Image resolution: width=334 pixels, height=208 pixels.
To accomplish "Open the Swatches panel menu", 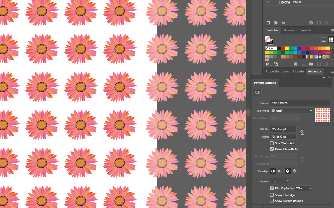I will 332,30.
